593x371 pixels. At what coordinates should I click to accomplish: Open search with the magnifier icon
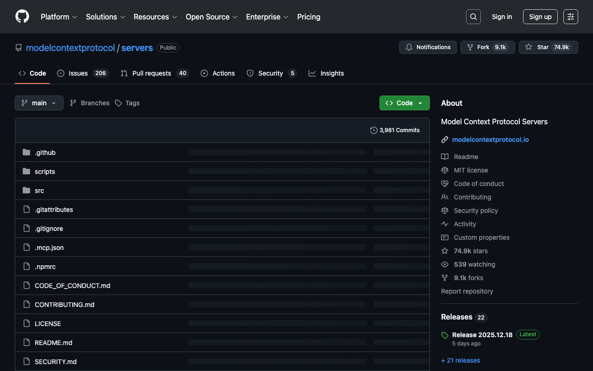pyautogui.click(x=473, y=17)
